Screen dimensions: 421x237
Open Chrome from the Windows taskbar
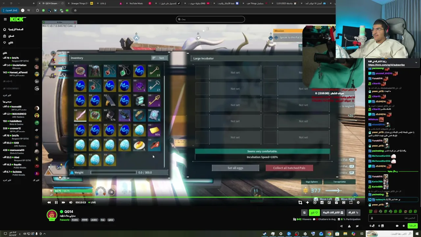tap(329, 234)
